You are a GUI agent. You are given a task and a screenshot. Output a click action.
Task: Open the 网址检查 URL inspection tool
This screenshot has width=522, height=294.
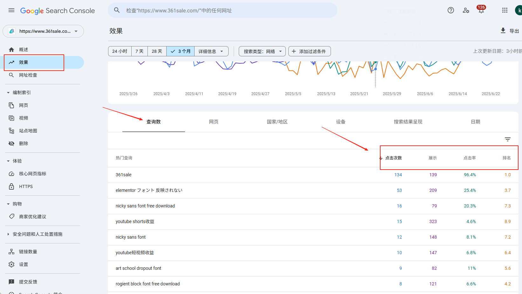[x=28, y=75]
